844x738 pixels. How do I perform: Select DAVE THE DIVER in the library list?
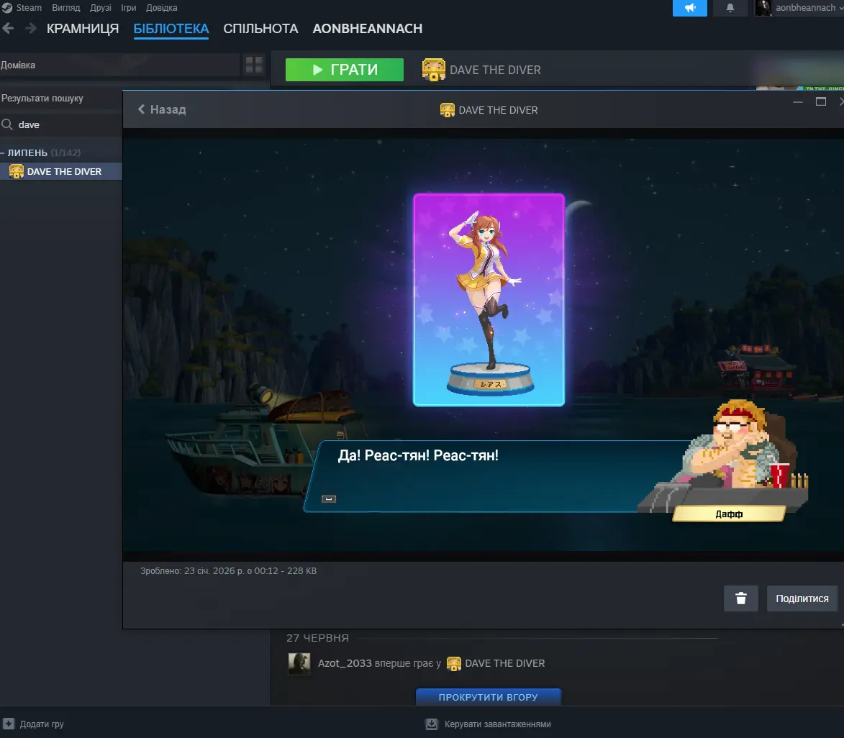(x=61, y=171)
